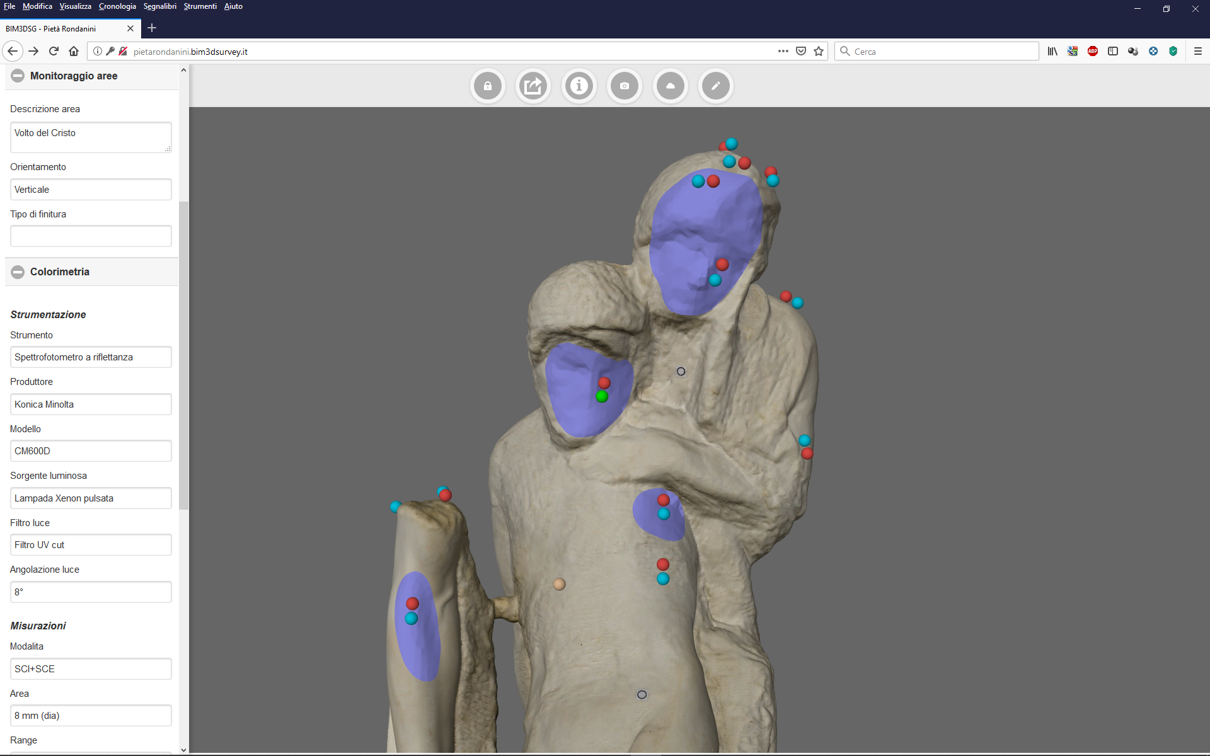Click the lock icon in the viewer toolbar
Screen dimensions: 1210x756
[488, 86]
